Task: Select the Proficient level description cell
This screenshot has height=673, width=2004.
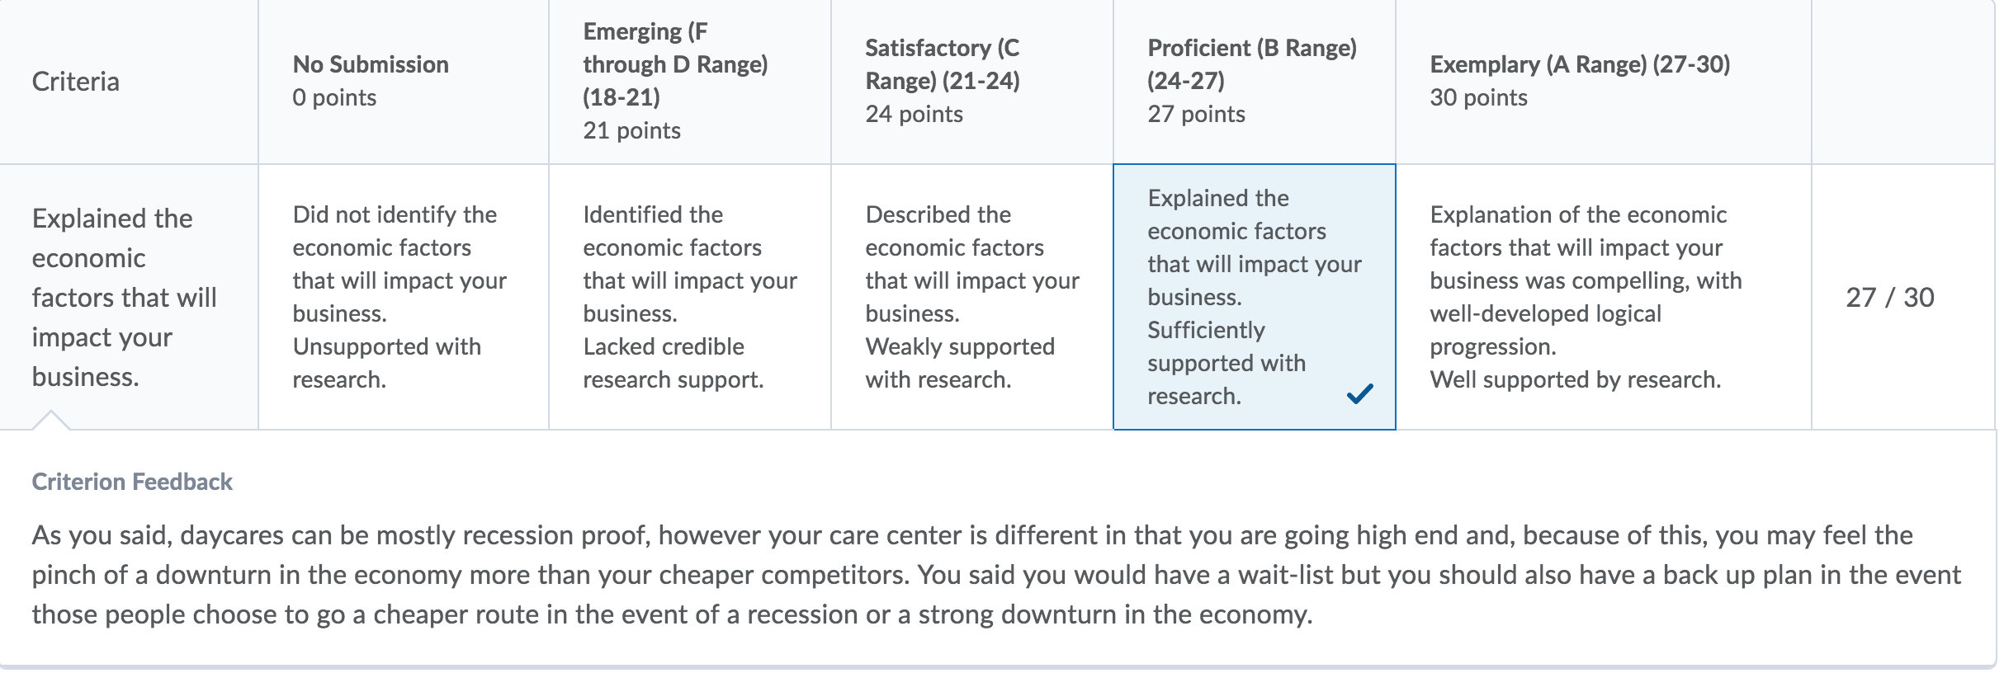Action: pyautogui.click(x=1254, y=297)
